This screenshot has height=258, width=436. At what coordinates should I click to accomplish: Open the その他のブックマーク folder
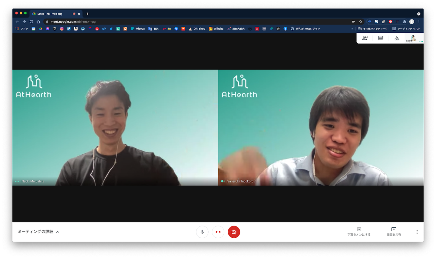[373, 29]
